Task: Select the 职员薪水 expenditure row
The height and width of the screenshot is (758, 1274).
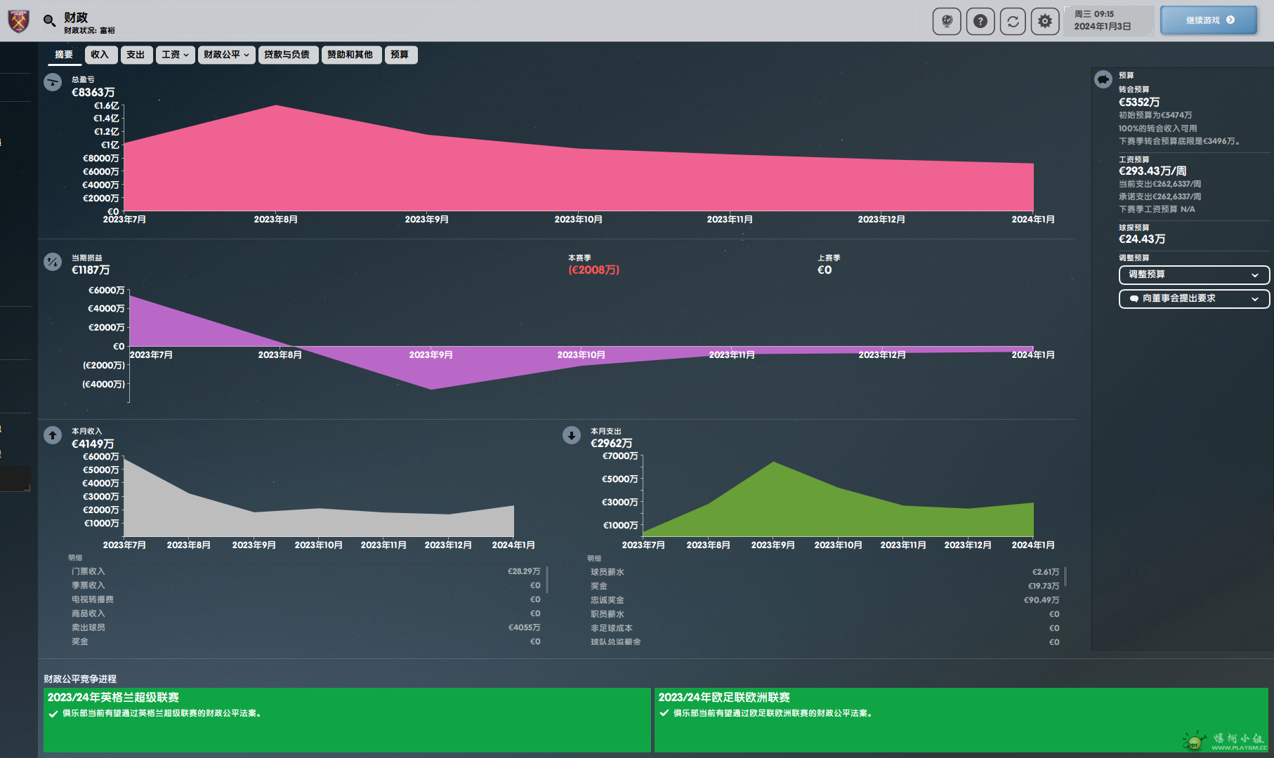Action: (825, 614)
